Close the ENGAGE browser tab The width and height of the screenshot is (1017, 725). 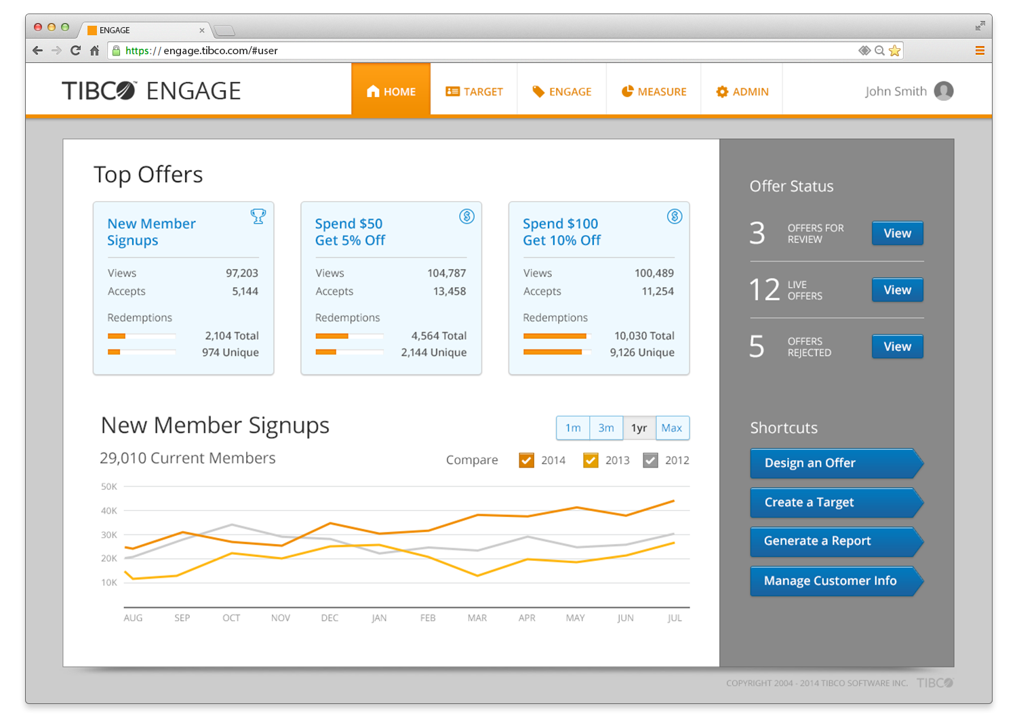[x=201, y=30]
